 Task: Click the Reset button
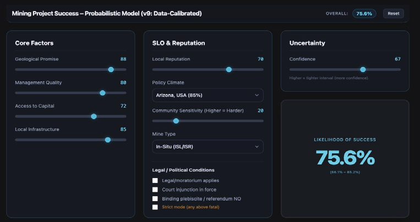(x=393, y=13)
